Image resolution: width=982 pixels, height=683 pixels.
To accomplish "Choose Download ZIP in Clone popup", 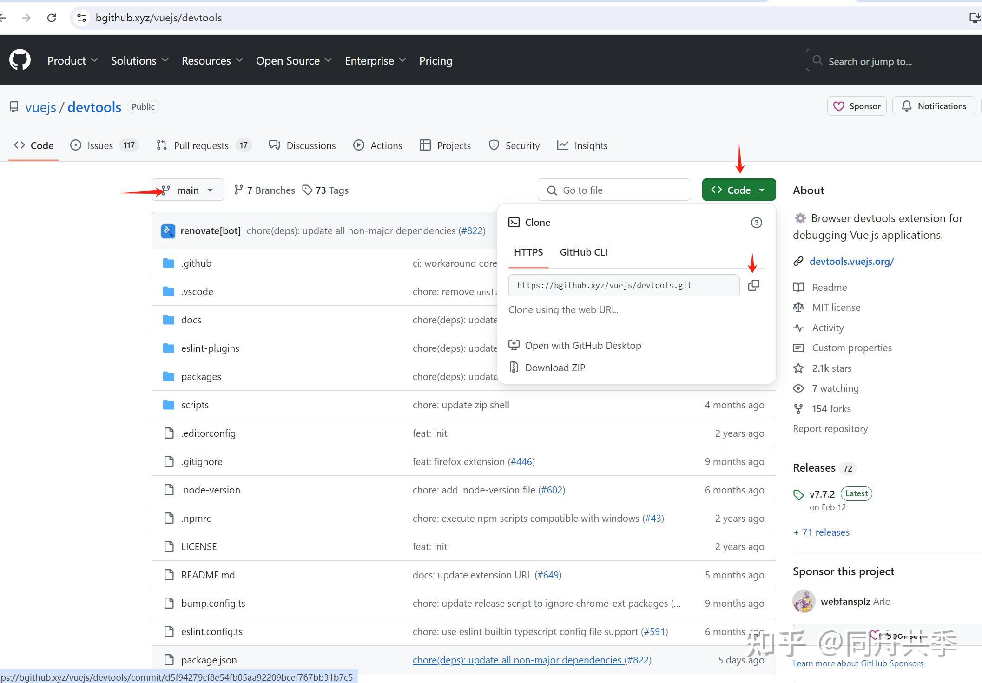I will point(555,367).
